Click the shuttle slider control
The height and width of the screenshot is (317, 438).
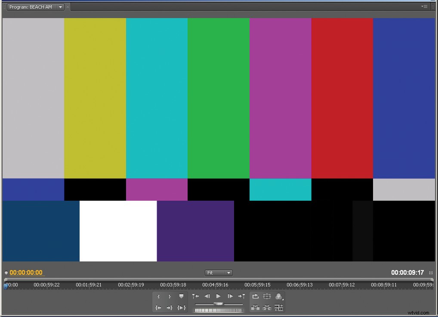219,304
